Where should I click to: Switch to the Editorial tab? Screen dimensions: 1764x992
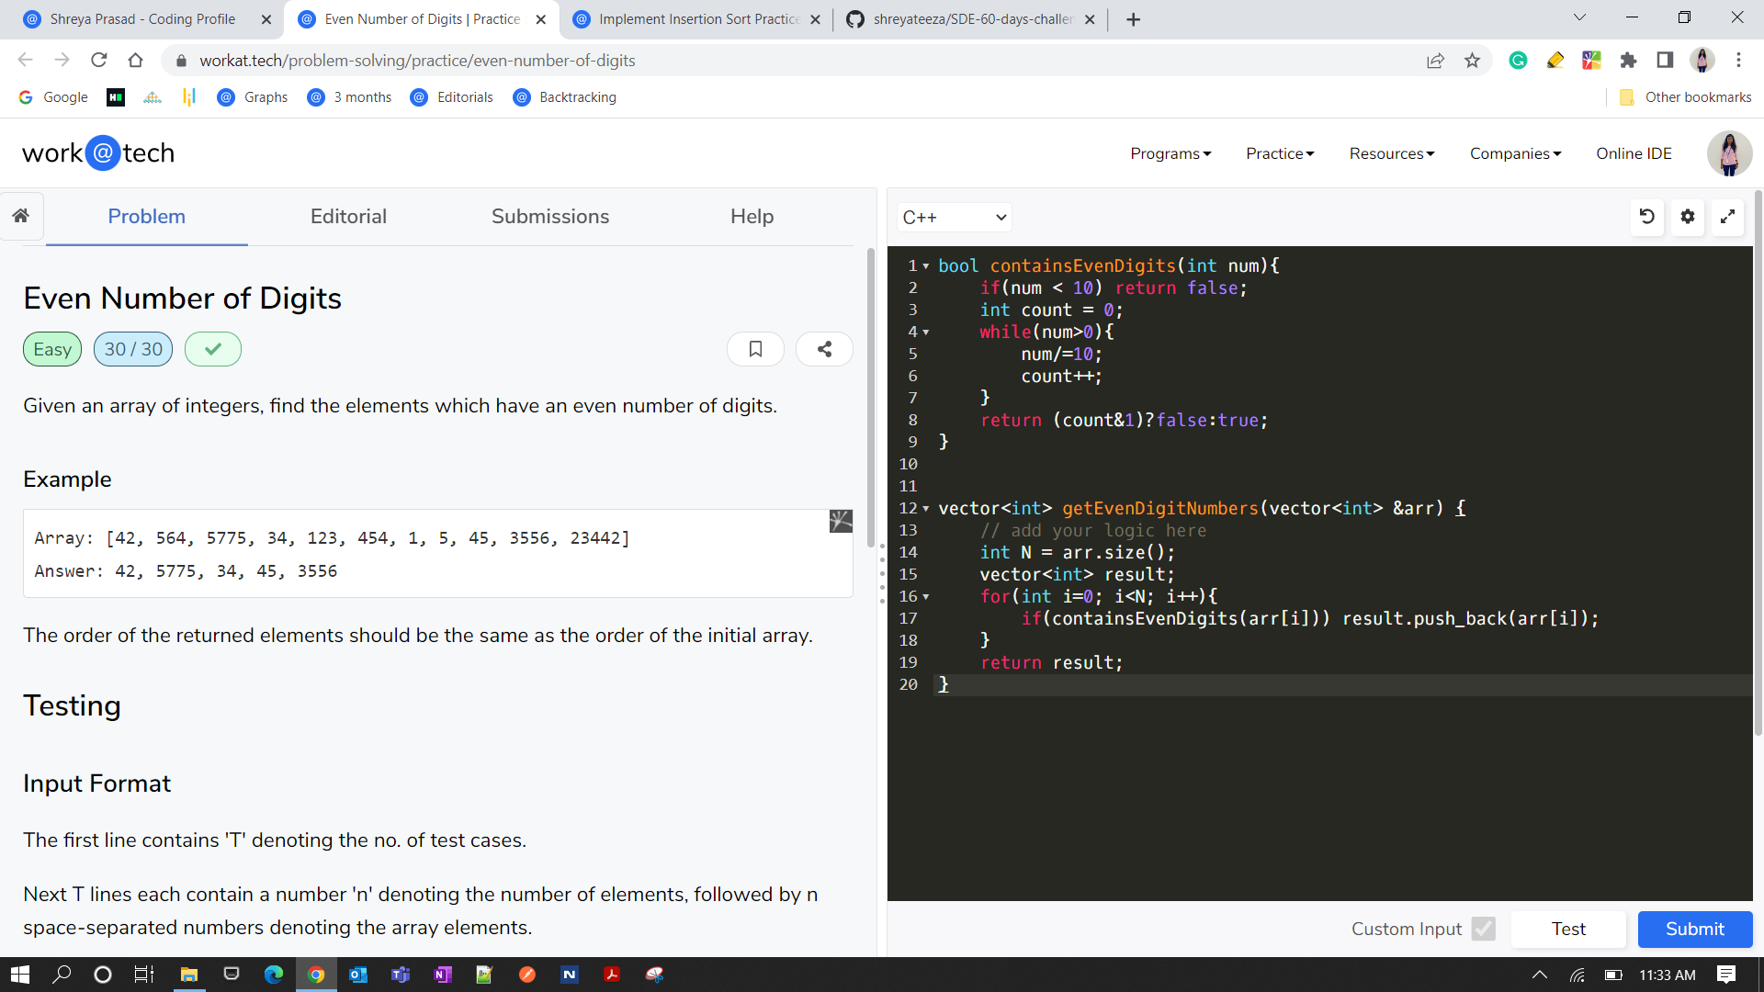[x=347, y=216]
